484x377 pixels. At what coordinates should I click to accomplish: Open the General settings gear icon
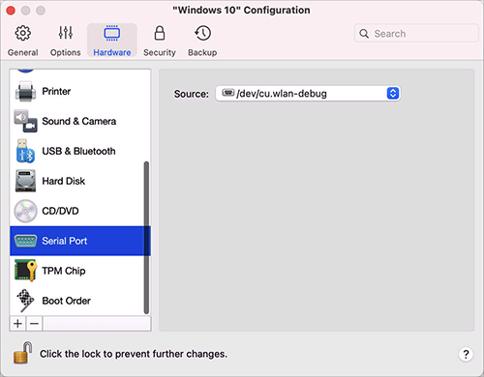coord(23,33)
